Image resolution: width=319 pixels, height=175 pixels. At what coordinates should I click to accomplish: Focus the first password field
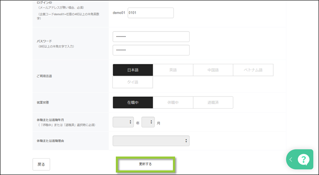click(151, 37)
